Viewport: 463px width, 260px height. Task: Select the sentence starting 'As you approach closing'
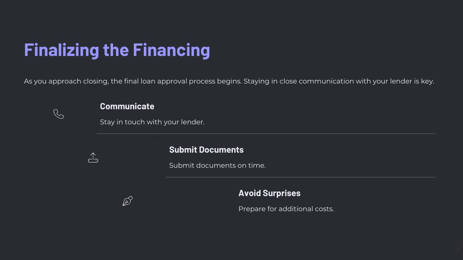[132, 81]
